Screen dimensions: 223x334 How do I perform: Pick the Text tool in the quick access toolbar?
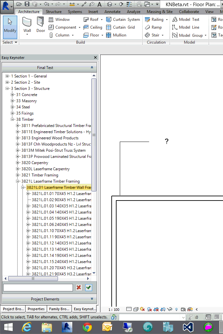point(100,4)
